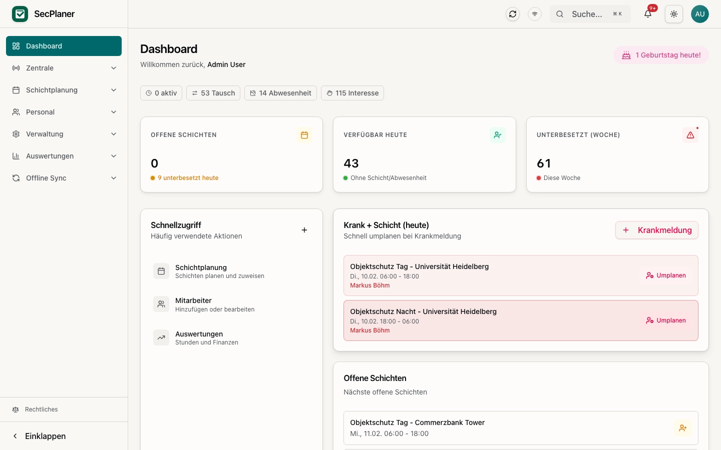Click the calendar icon on Offene Schichten card
Image resolution: width=721 pixels, height=450 pixels.
point(304,135)
